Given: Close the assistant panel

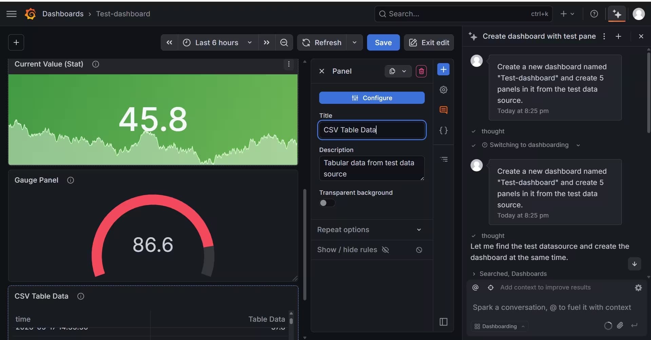Looking at the screenshot, I should pyautogui.click(x=641, y=36).
